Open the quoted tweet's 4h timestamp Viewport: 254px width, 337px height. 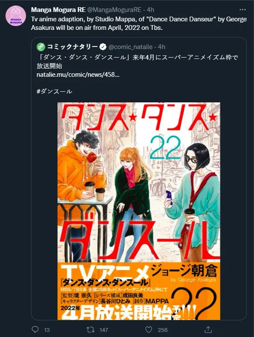tap(162, 46)
